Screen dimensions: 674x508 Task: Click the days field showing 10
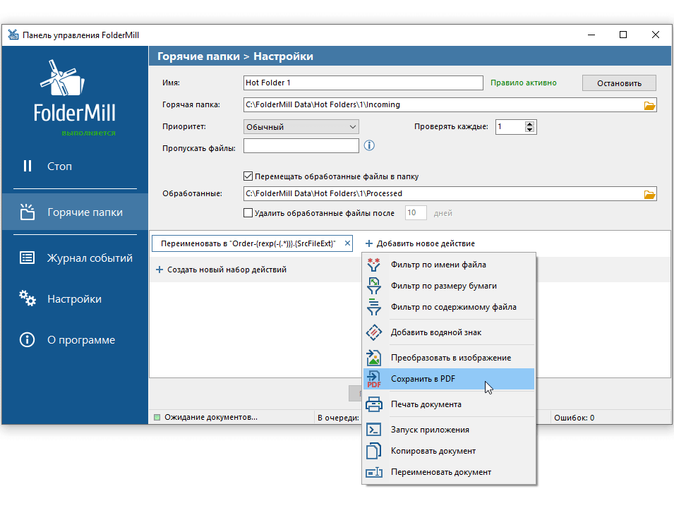(x=416, y=213)
